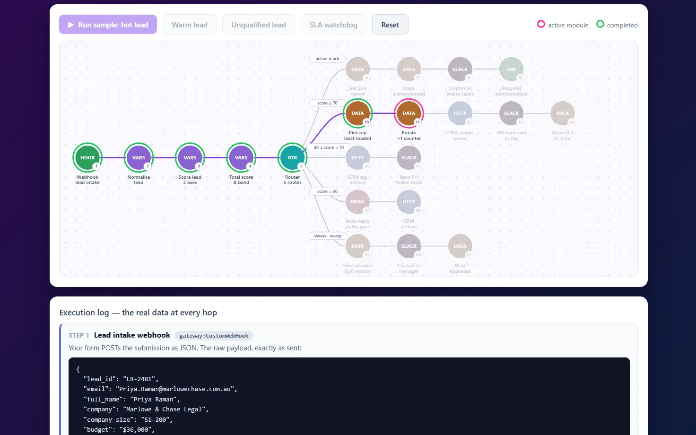This screenshot has height=435, width=696.
Task: Click the SLACK Confirm in #sales-leads node
Action: coord(460,70)
